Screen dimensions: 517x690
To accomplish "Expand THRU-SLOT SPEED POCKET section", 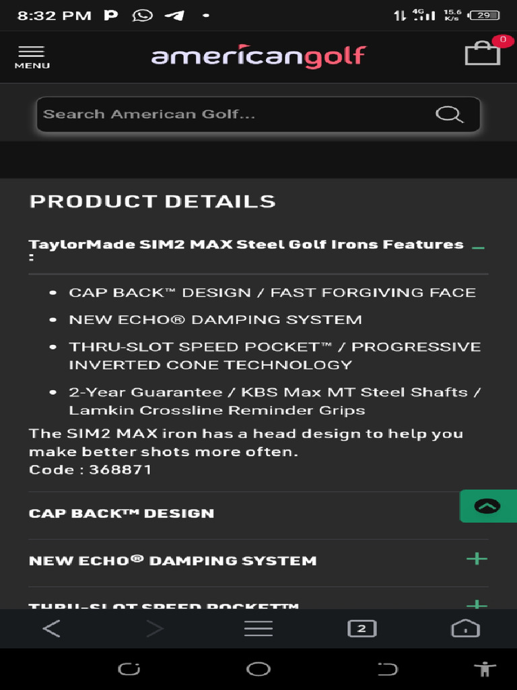I will [477, 604].
